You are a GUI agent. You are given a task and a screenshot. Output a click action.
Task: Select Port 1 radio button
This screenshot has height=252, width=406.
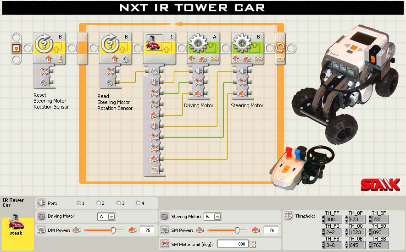(x=79, y=203)
